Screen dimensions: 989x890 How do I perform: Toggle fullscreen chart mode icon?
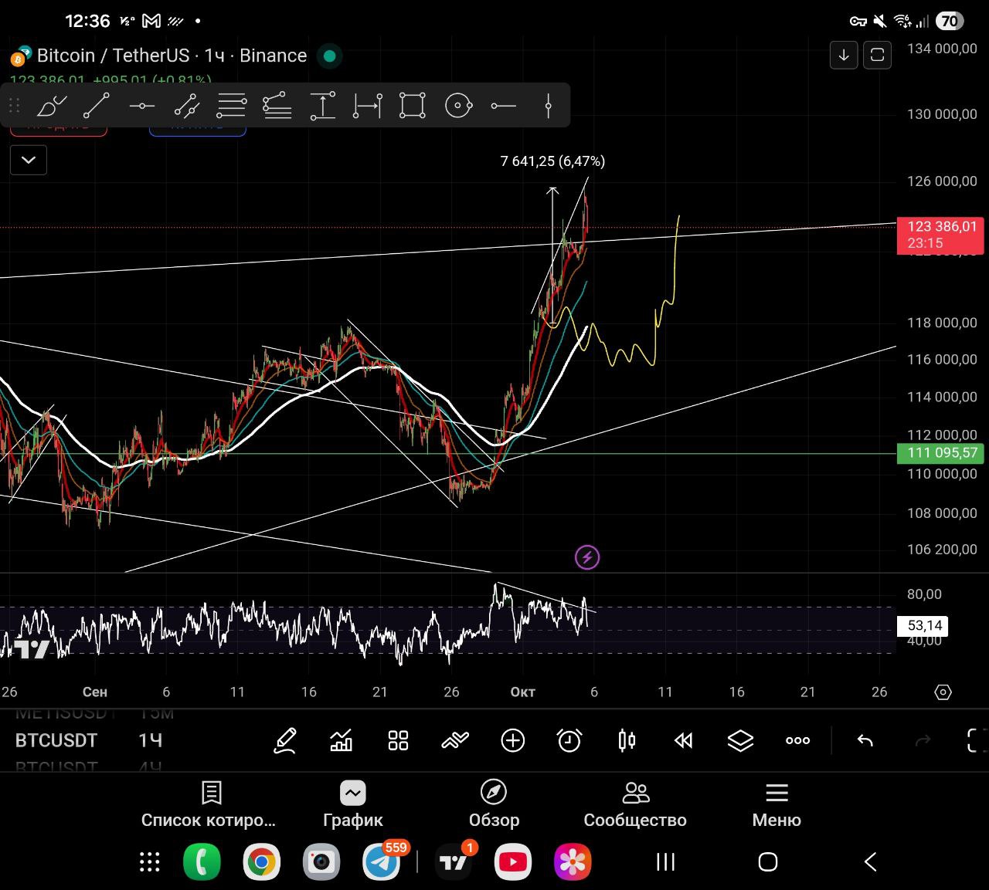pos(976,741)
